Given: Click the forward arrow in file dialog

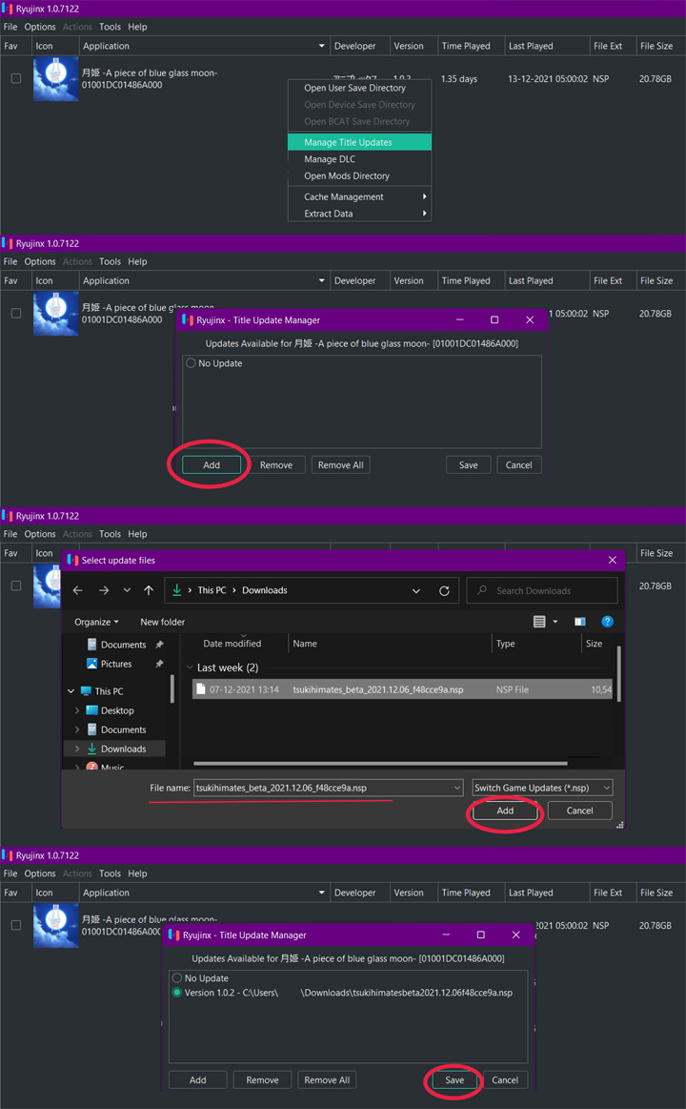Looking at the screenshot, I should click(103, 591).
